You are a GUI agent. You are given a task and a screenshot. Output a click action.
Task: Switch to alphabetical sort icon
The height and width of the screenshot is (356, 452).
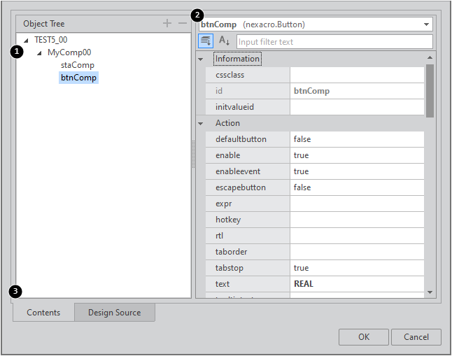(225, 41)
